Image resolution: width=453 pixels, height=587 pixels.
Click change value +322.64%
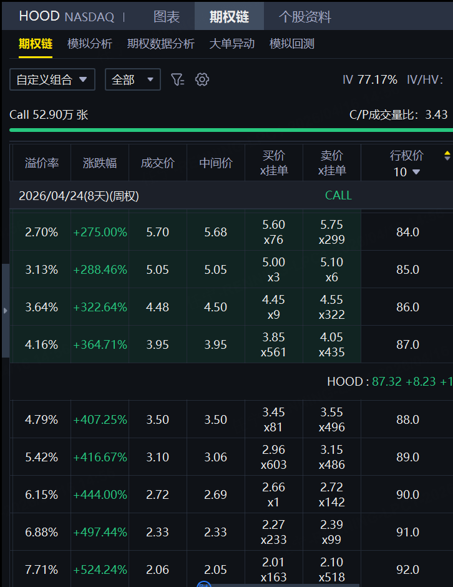coord(100,307)
